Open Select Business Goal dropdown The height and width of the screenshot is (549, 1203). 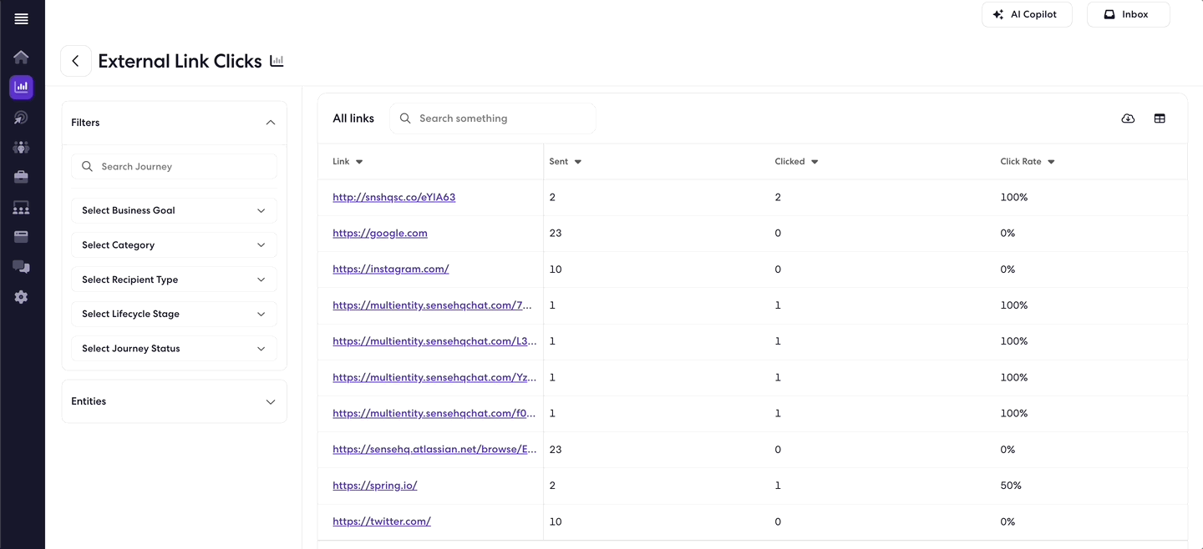click(174, 210)
